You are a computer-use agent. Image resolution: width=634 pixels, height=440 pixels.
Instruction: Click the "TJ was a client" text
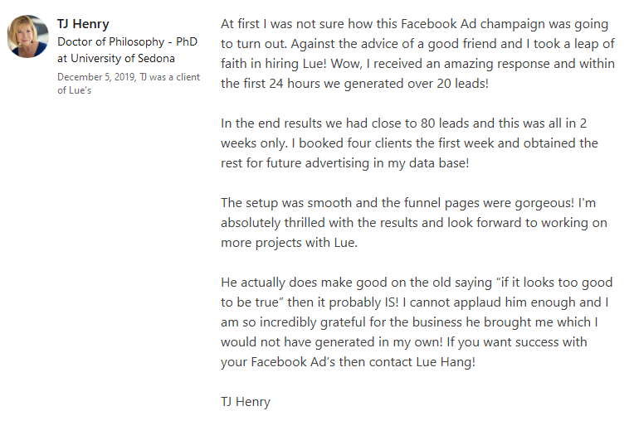(170, 77)
